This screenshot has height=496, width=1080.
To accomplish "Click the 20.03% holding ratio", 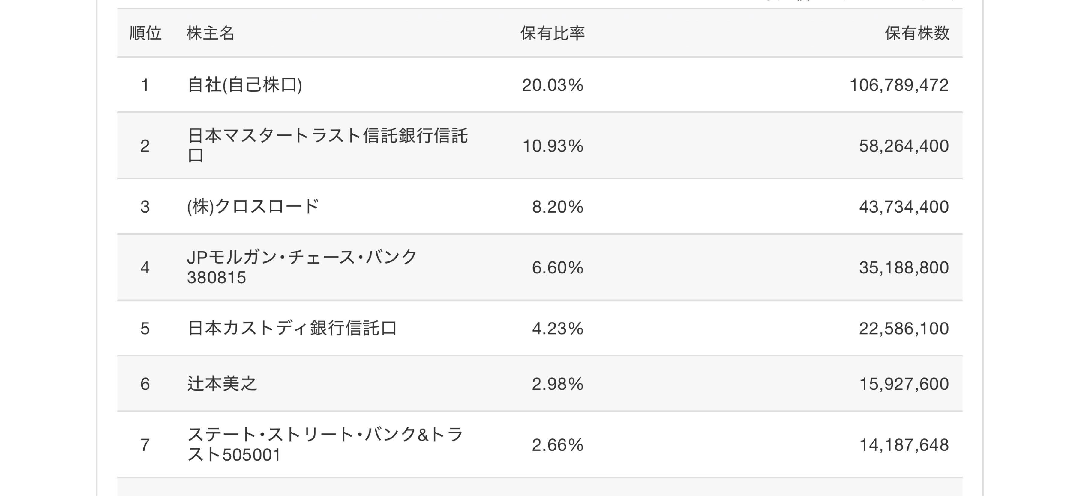I will (x=552, y=85).
